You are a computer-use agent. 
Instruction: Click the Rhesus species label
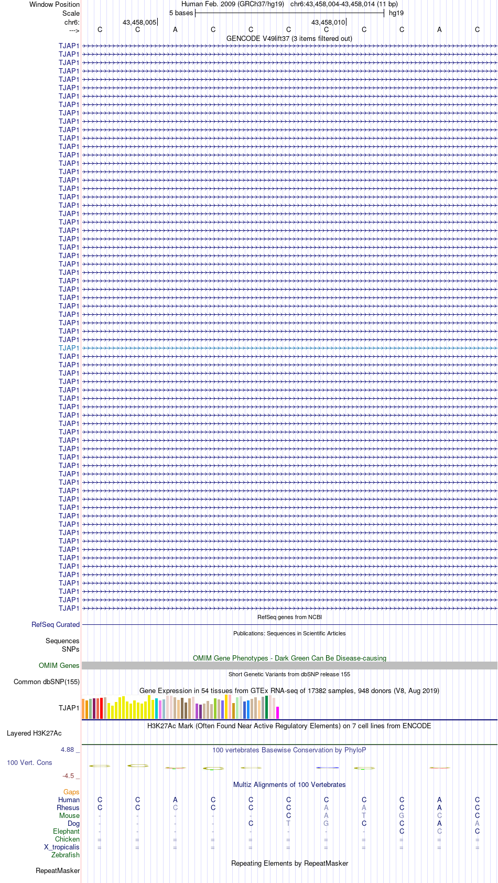[x=68, y=808]
